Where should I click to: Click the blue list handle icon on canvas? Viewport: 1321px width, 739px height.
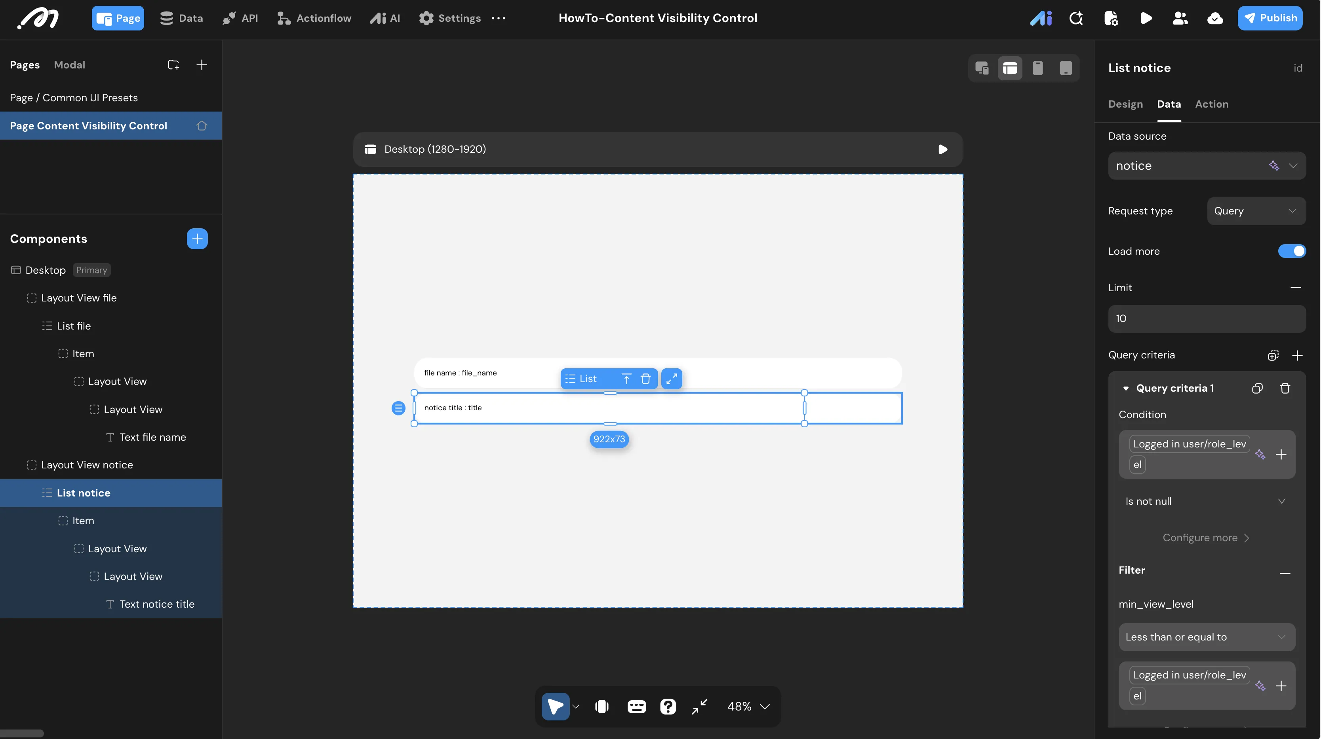click(398, 408)
